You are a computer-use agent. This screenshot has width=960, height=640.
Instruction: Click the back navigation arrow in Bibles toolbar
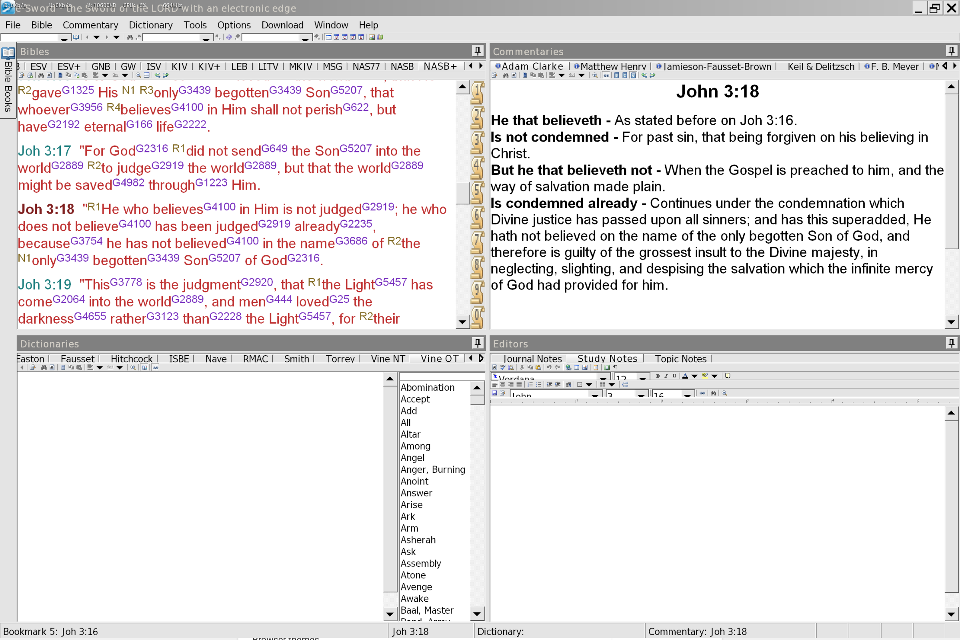(88, 37)
